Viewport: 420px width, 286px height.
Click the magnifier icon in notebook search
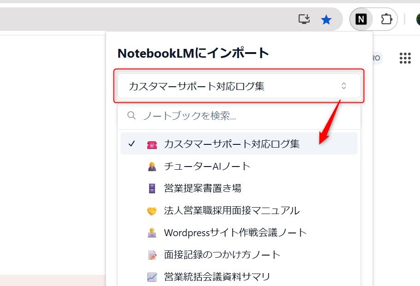tap(131, 116)
